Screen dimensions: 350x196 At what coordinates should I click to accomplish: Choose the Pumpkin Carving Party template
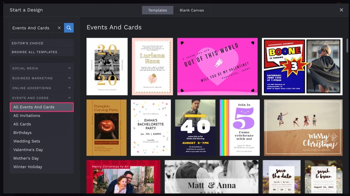click(x=106, y=128)
